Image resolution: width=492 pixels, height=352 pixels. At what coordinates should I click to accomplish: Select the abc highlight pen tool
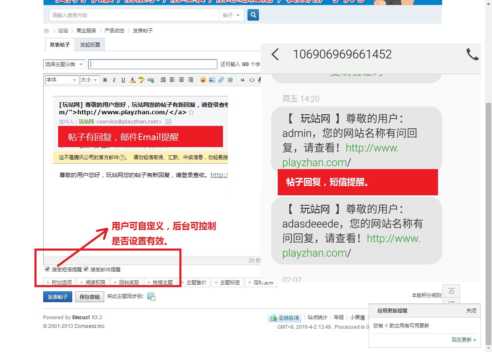(142, 80)
